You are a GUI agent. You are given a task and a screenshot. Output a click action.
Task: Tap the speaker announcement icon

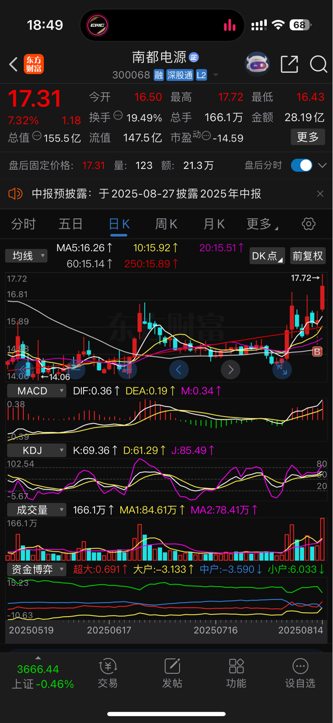pos(15,194)
